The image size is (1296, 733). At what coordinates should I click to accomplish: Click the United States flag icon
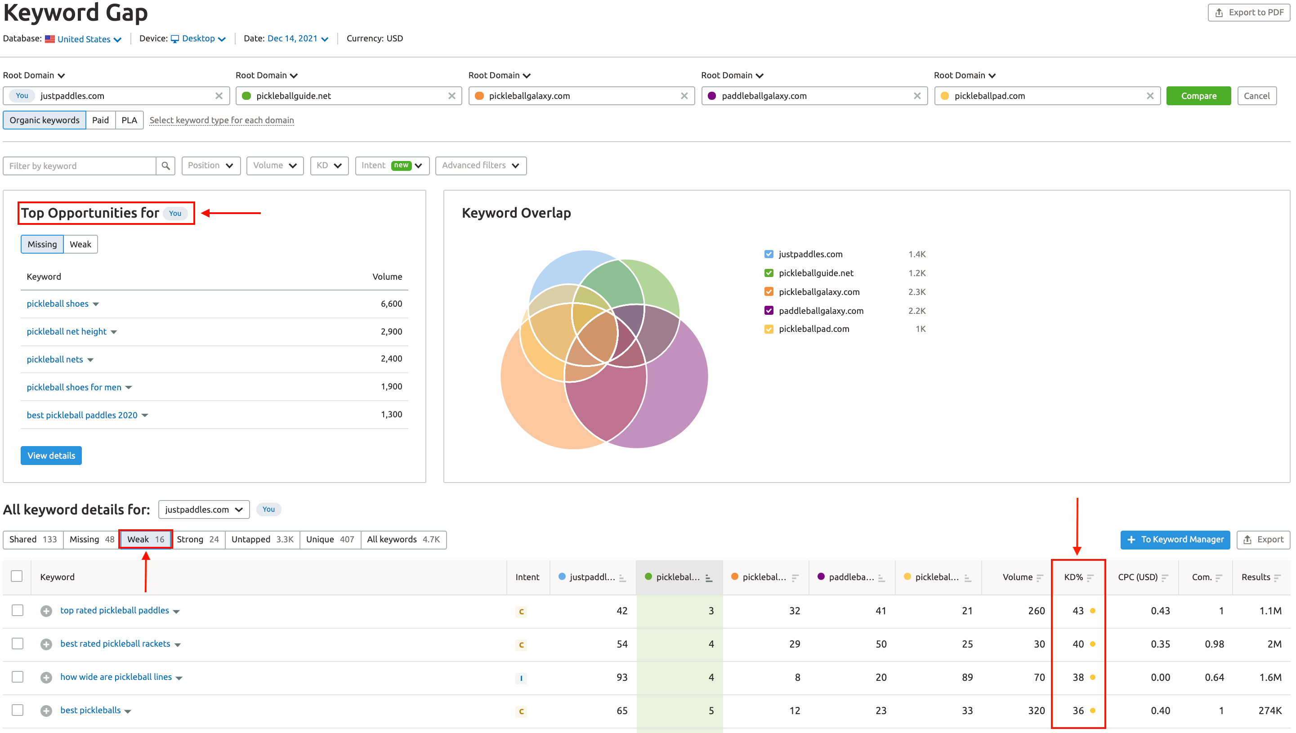point(50,39)
